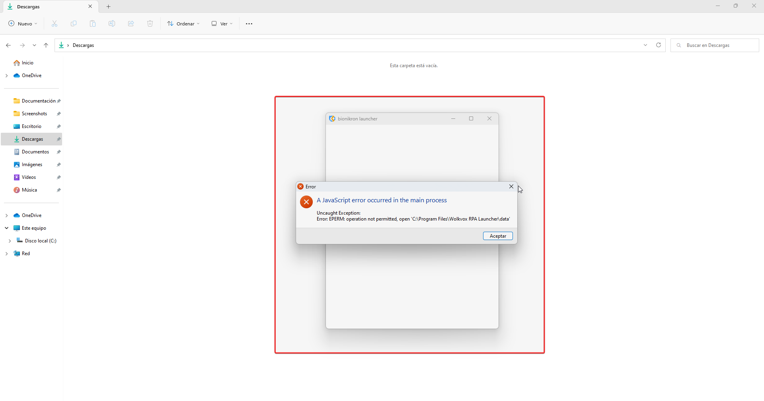Select Descargas in the sidebar
764x401 pixels.
click(x=32, y=139)
